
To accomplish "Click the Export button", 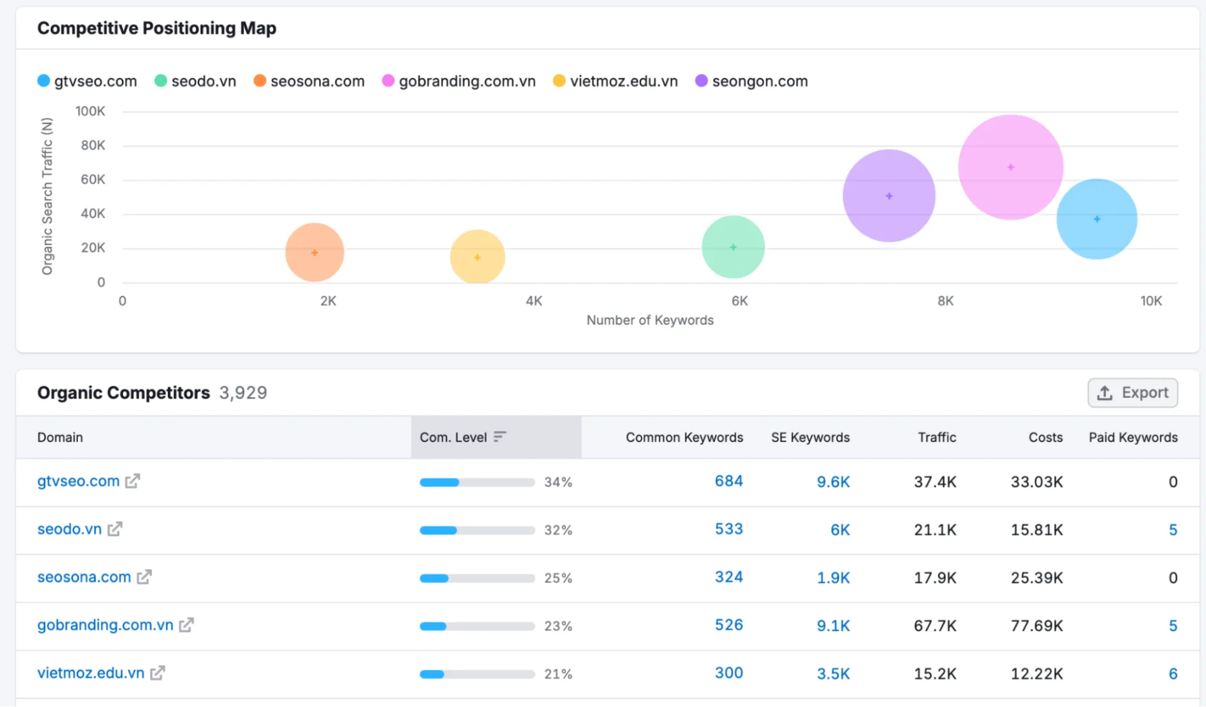I will [x=1133, y=392].
